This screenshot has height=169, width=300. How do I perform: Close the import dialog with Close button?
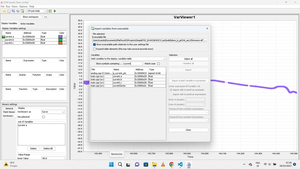[188, 130]
